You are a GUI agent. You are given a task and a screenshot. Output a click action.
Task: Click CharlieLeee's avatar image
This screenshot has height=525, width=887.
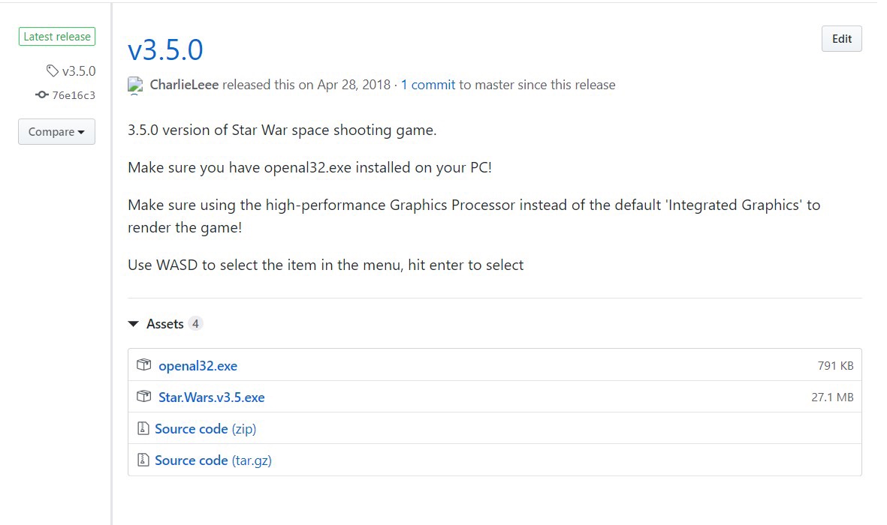click(x=135, y=85)
